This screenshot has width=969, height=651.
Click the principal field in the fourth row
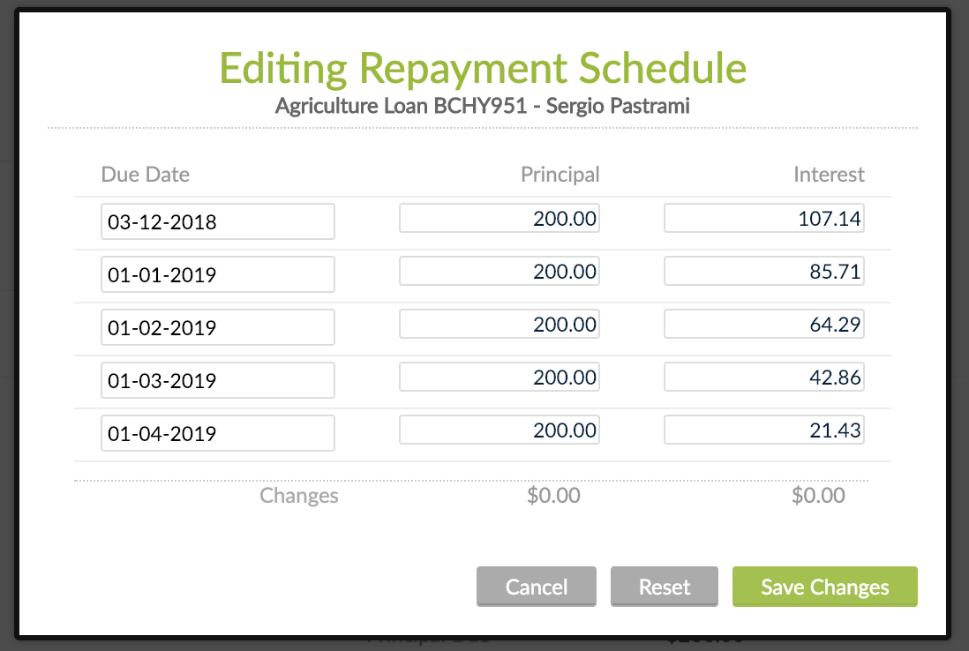(499, 377)
